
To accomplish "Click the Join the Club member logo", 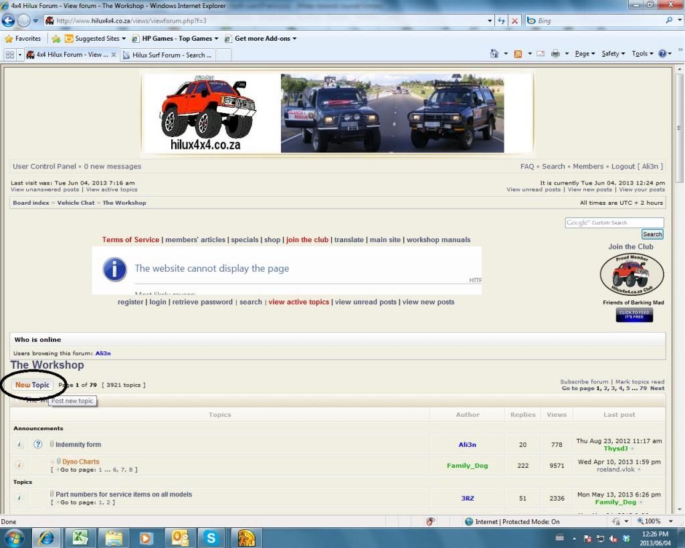I will 631,275.
